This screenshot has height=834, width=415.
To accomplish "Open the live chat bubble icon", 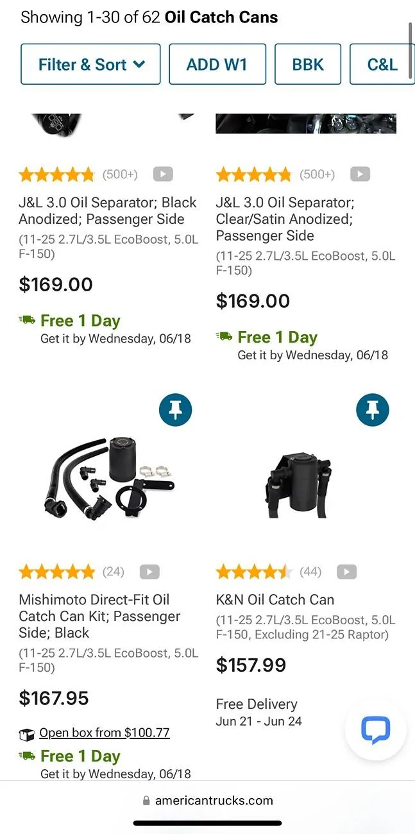I will [x=376, y=729].
